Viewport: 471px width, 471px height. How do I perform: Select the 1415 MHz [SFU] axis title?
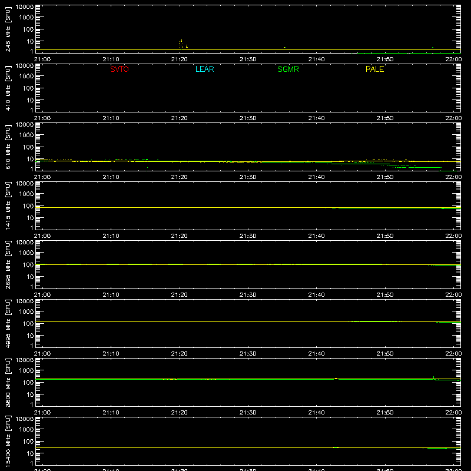point(8,206)
